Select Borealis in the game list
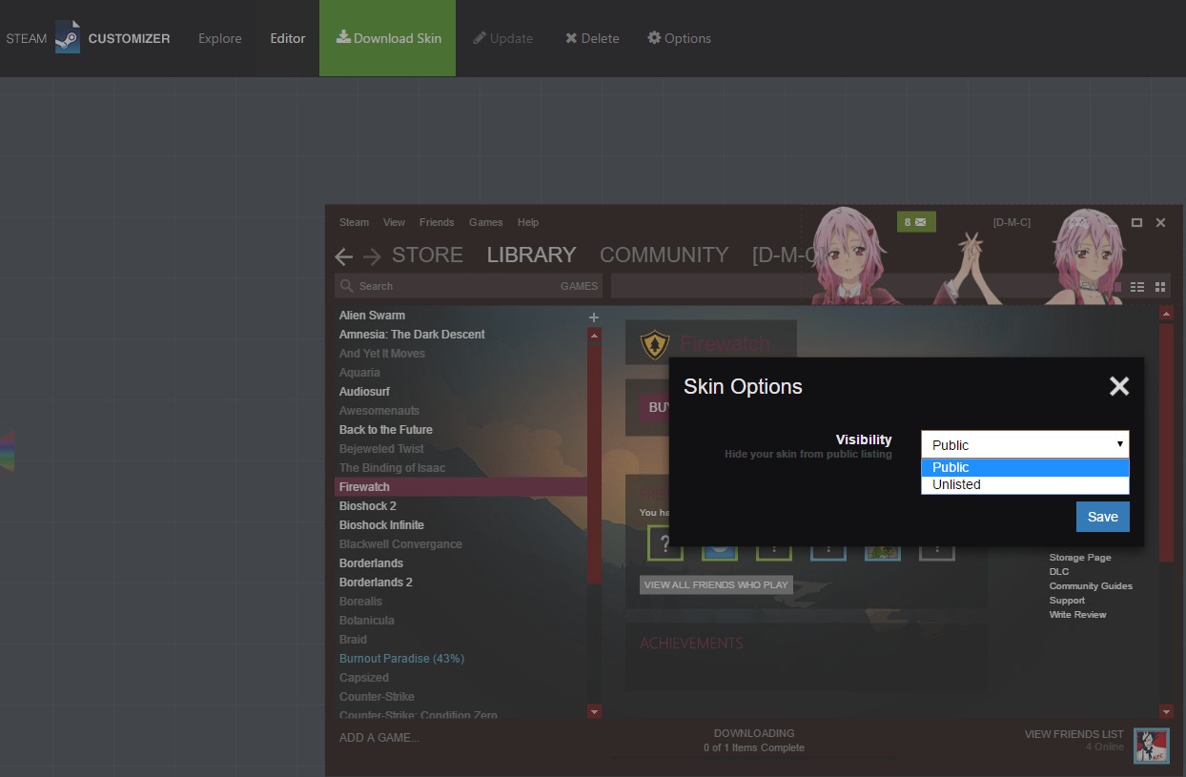Viewport: 1186px width, 777px height. [360, 602]
